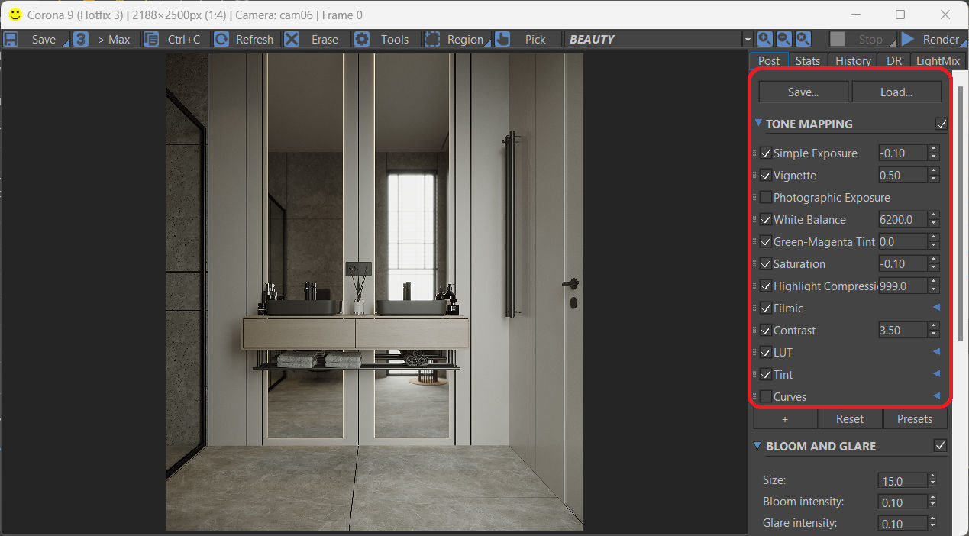Open the DR tab
Screen dimensions: 969x536
[894, 60]
